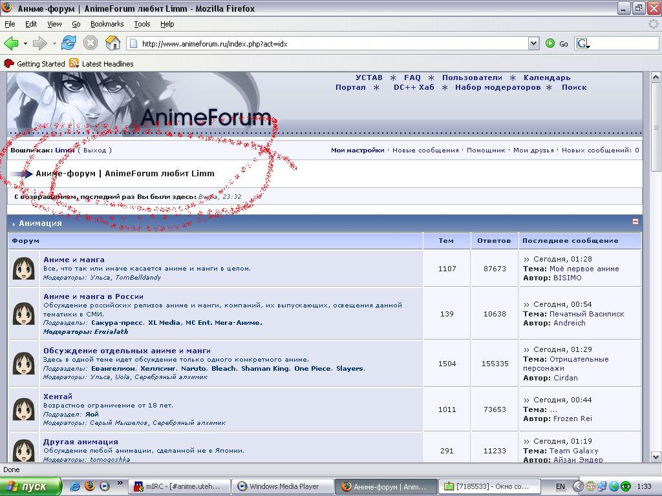Open the Edit menu
This screenshot has width=662, height=496.
coord(31,24)
